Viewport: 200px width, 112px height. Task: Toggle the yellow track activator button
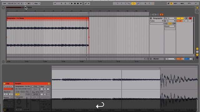(180, 18)
